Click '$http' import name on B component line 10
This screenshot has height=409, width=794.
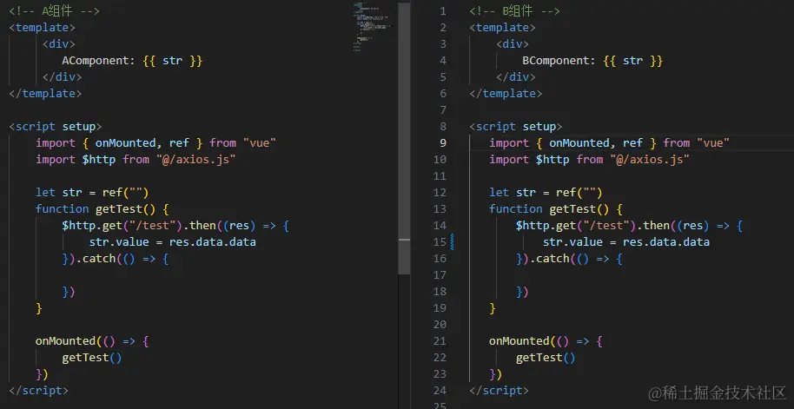pos(553,160)
